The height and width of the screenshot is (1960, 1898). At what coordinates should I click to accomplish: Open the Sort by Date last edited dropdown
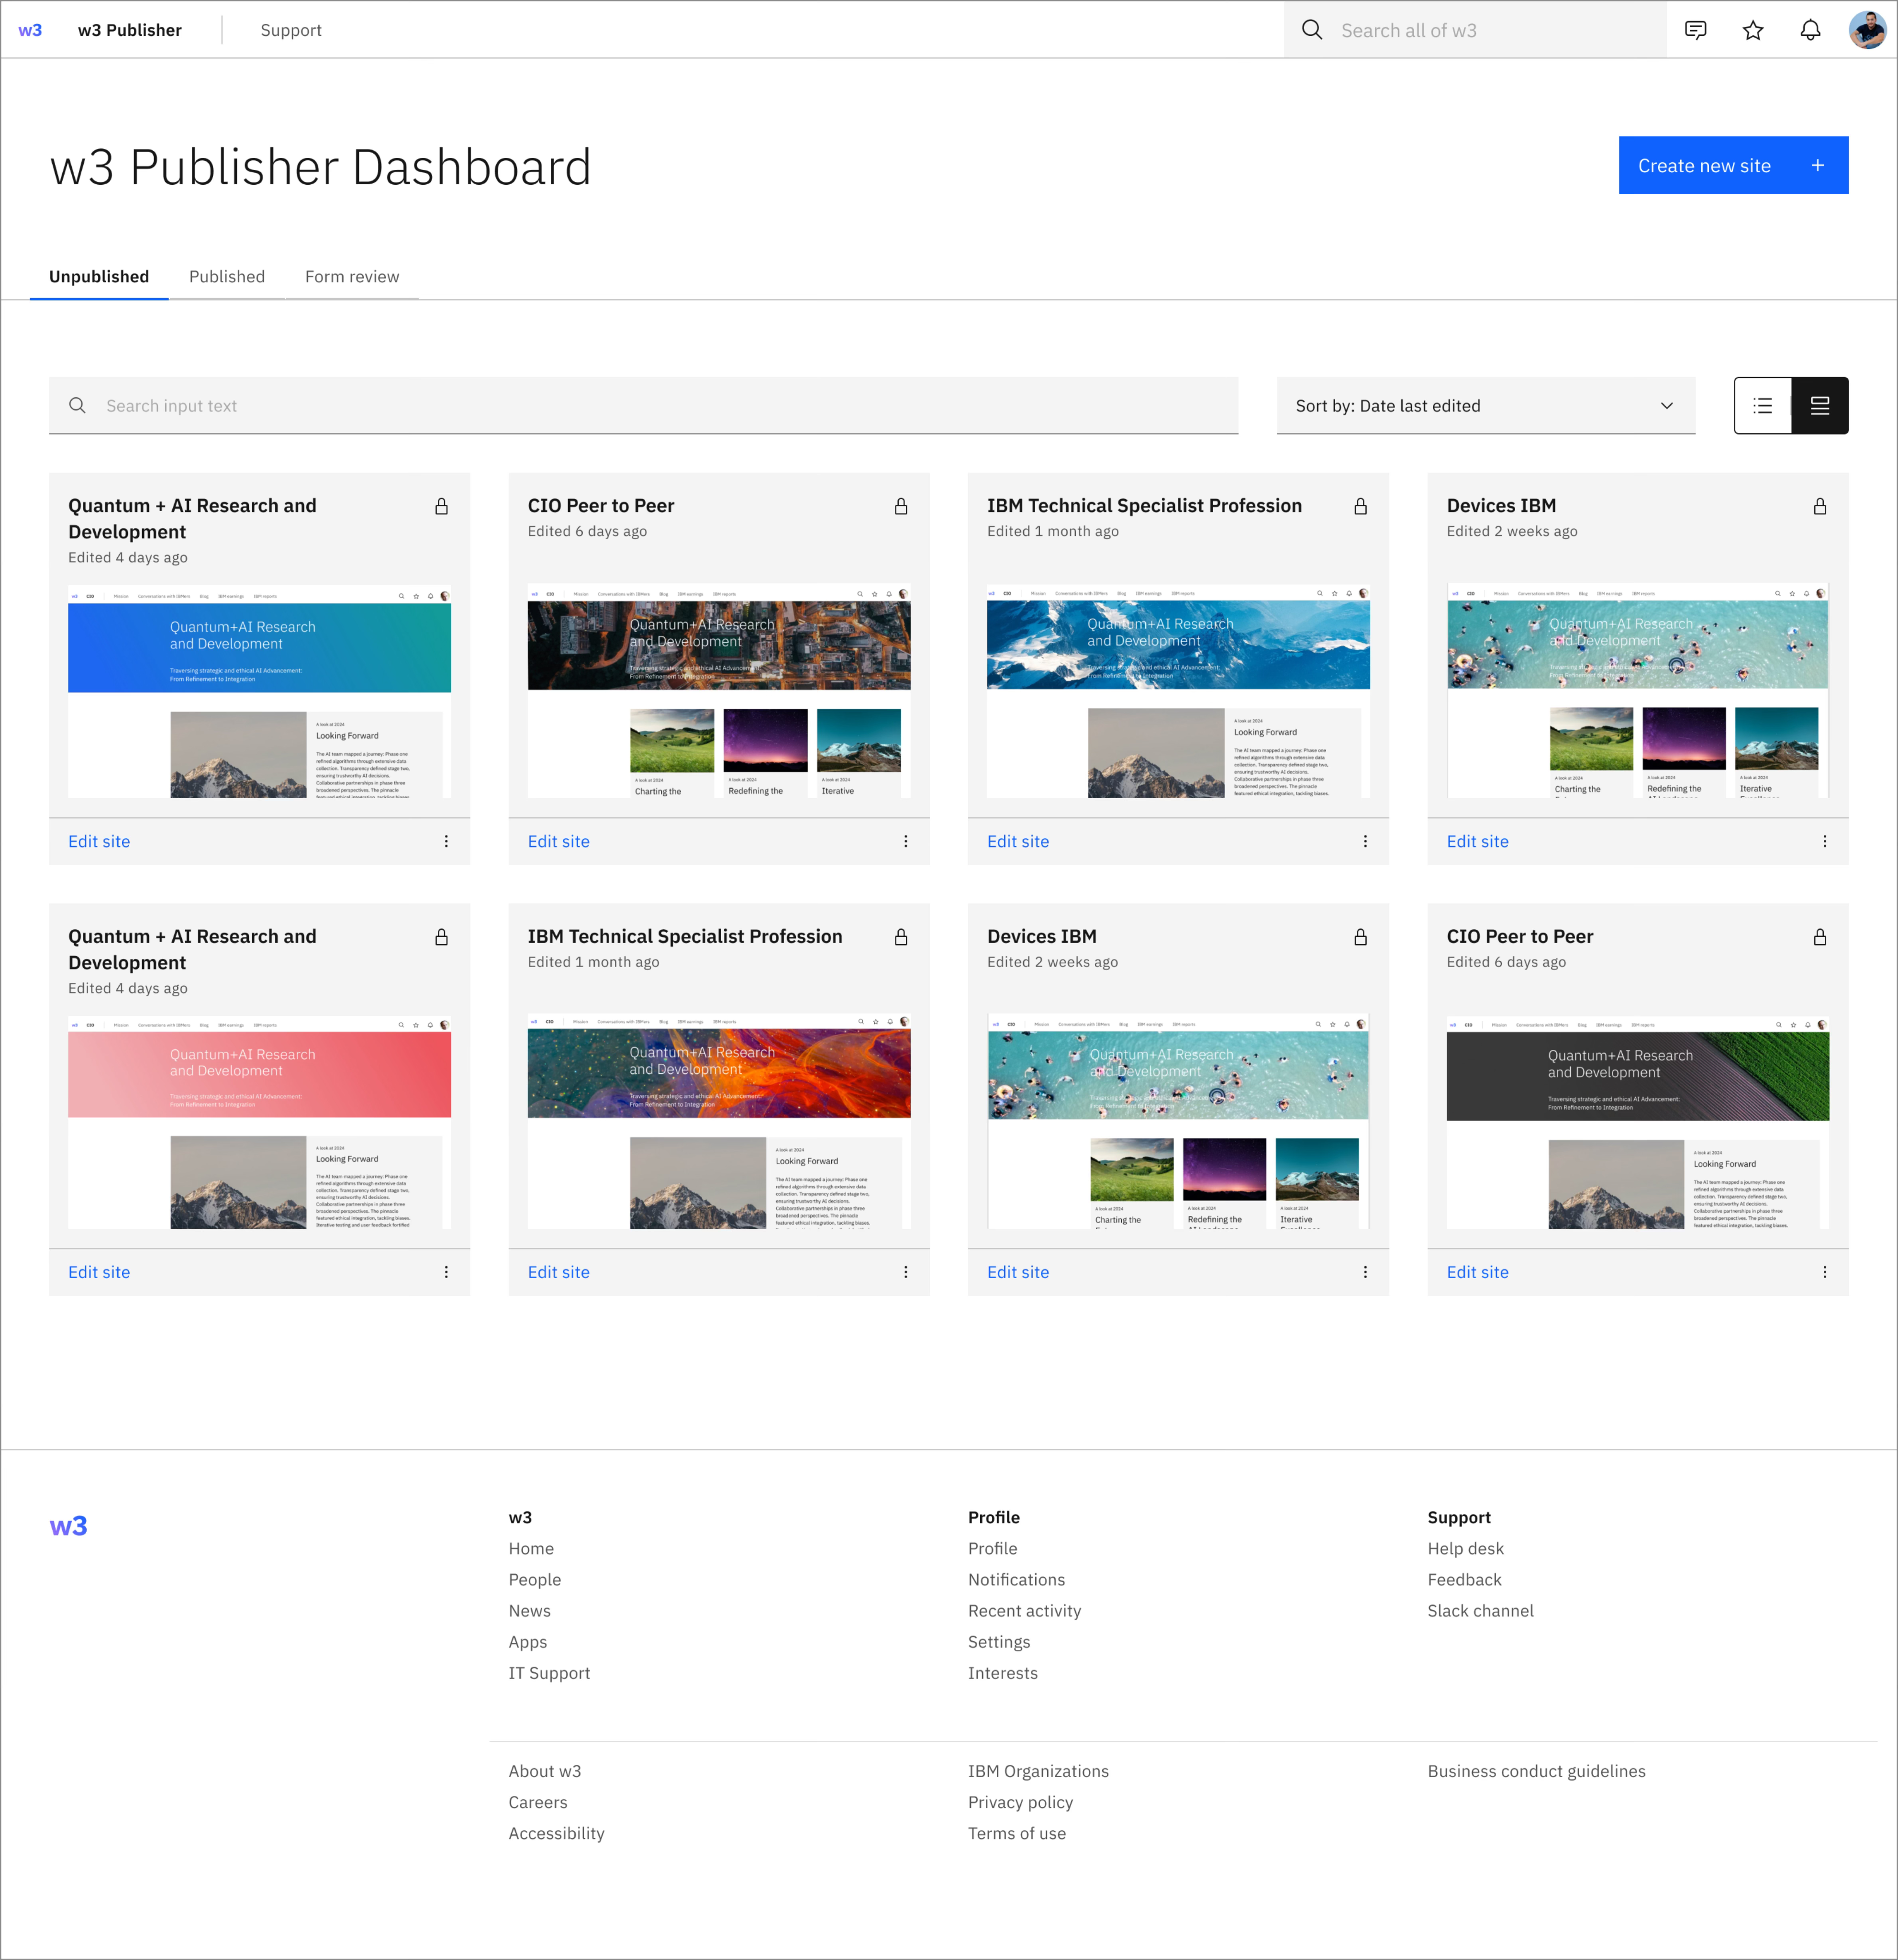tap(1485, 405)
